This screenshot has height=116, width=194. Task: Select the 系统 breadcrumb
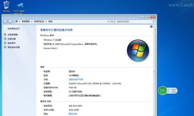(50, 21)
